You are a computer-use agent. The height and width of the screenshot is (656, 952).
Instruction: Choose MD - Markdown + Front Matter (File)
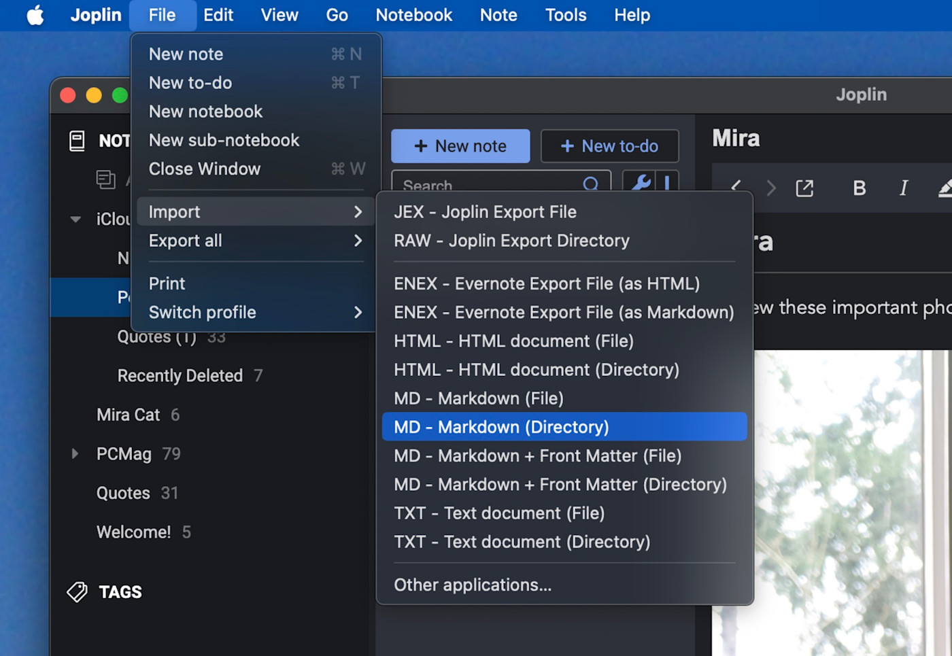click(x=564, y=455)
